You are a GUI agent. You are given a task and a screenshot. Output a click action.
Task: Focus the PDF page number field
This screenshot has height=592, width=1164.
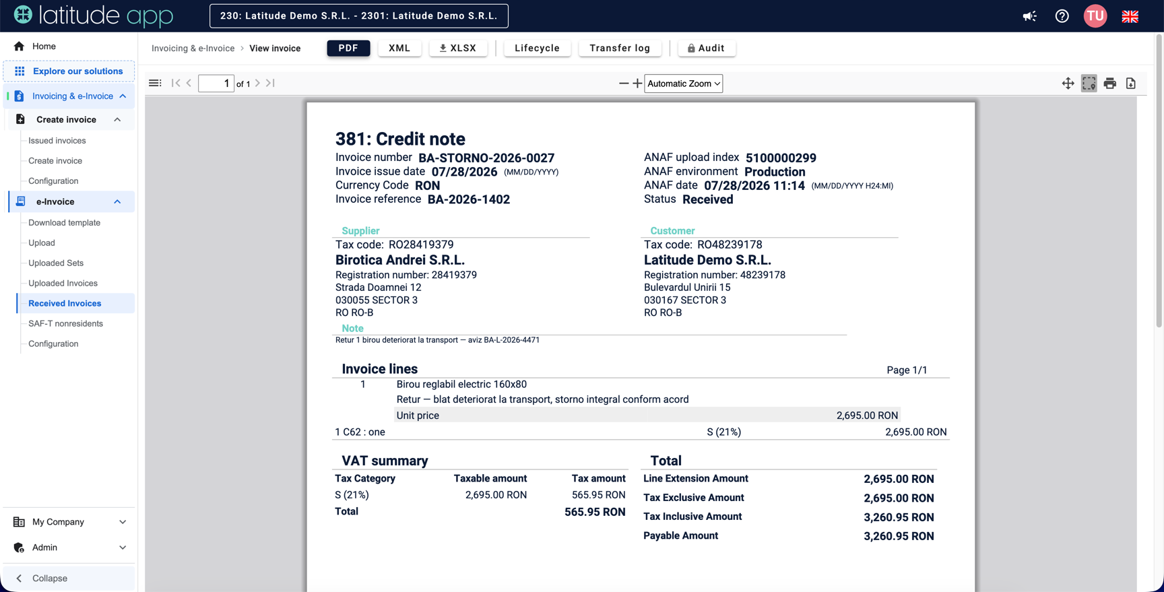pyautogui.click(x=216, y=84)
